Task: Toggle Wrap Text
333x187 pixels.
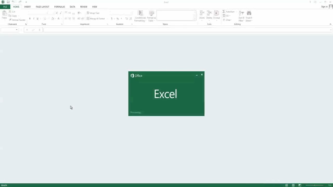Action: (x=93, y=13)
